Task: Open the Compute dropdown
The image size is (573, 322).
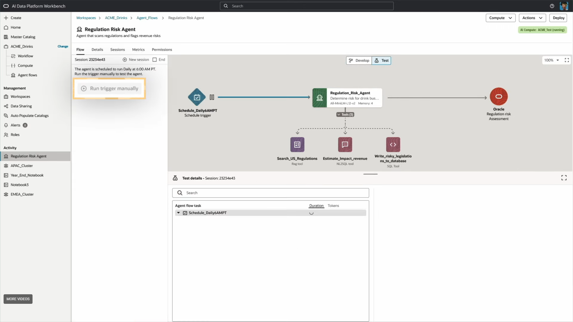Action: pyautogui.click(x=500, y=18)
